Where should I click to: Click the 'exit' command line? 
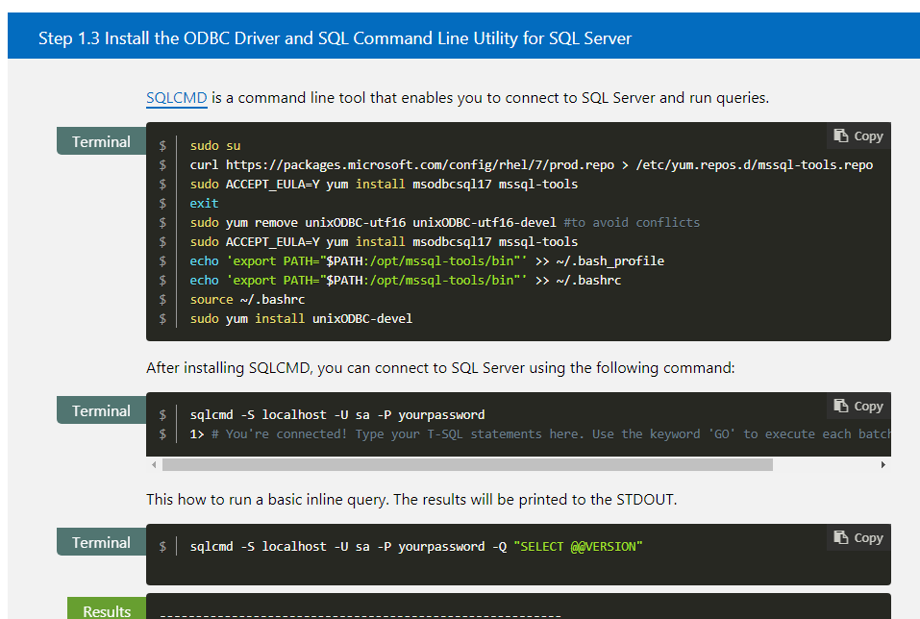[204, 203]
